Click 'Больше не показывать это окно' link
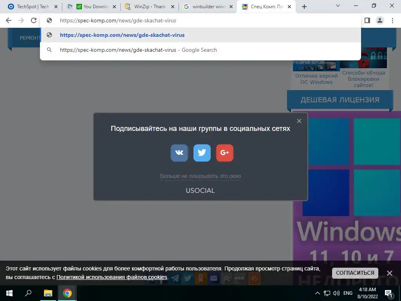 coord(200,176)
